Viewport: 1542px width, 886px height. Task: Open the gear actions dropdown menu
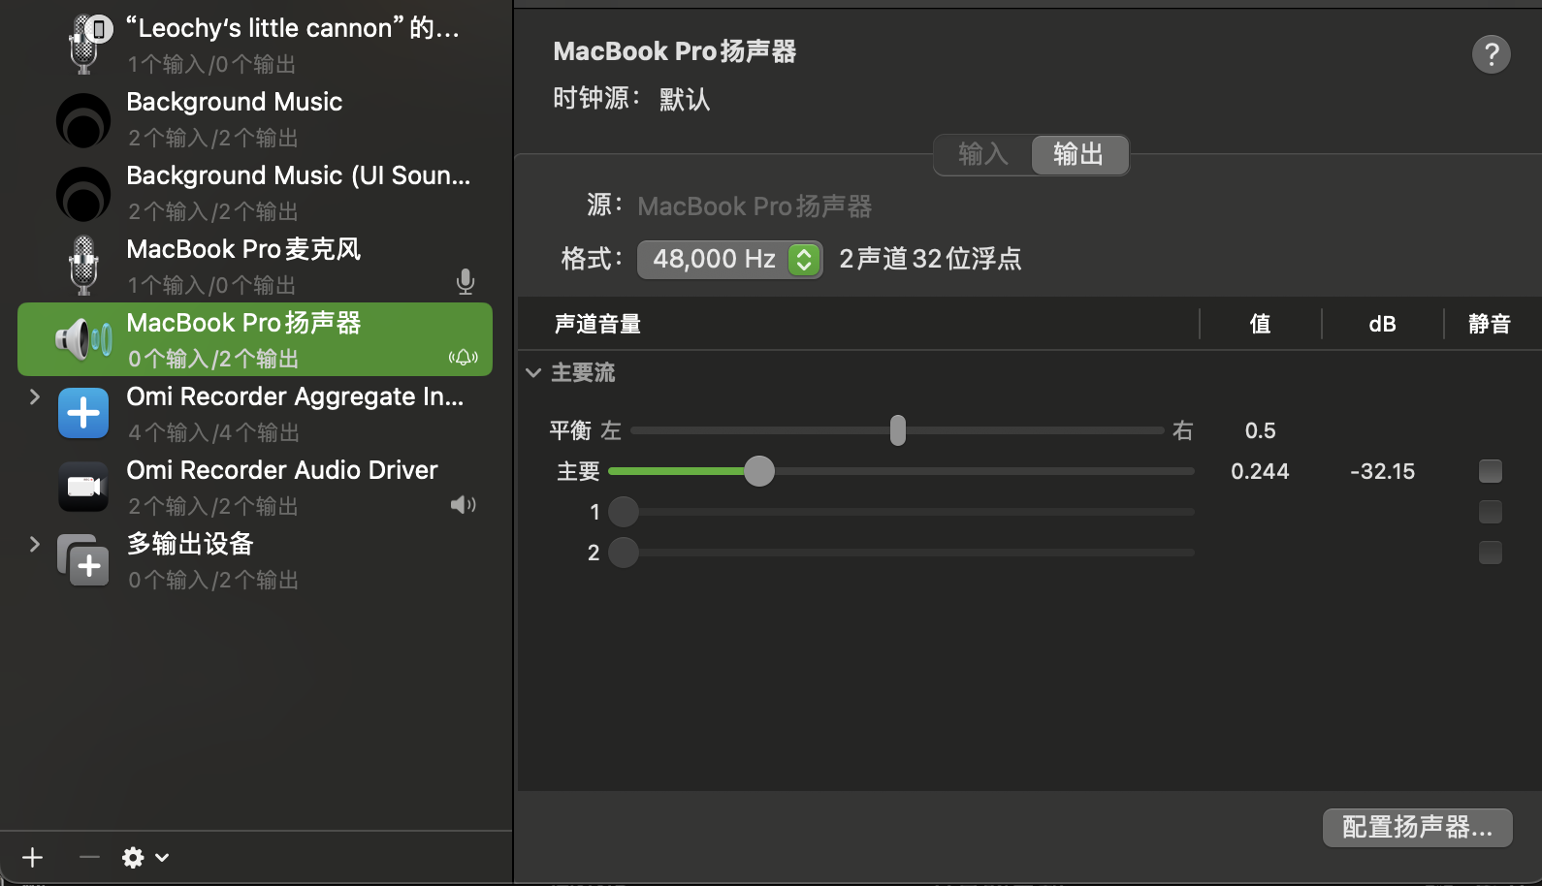(x=145, y=857)
